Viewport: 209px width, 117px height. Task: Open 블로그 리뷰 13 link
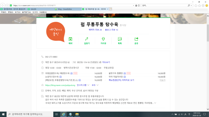pos(111,30)
